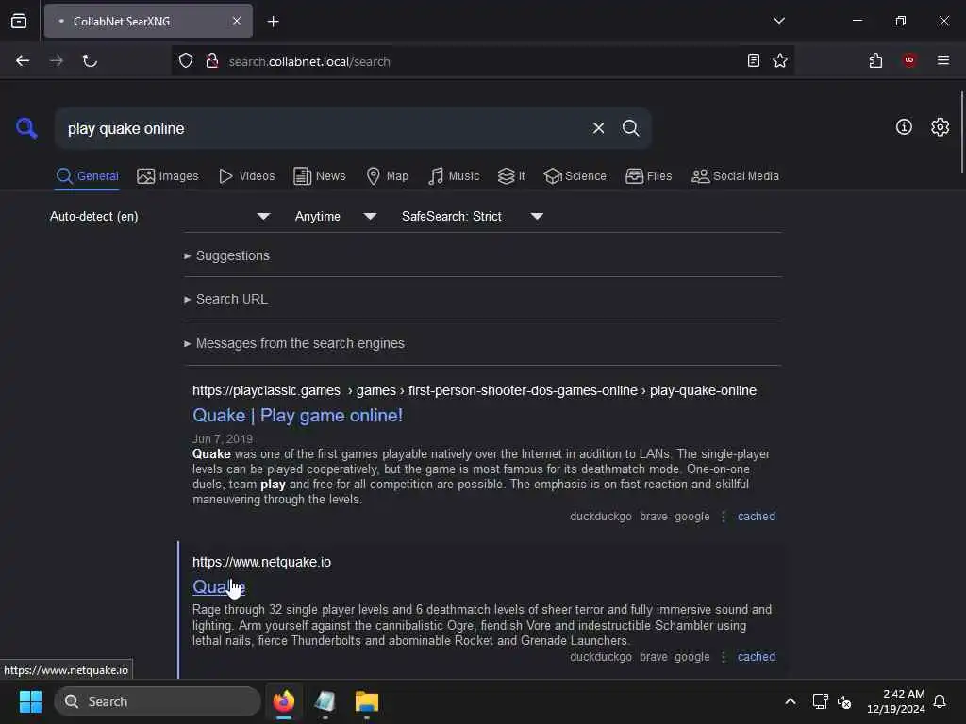The image size is (966, 724).
Task: Toggle reader view icon
Action: tap(754, 60)
